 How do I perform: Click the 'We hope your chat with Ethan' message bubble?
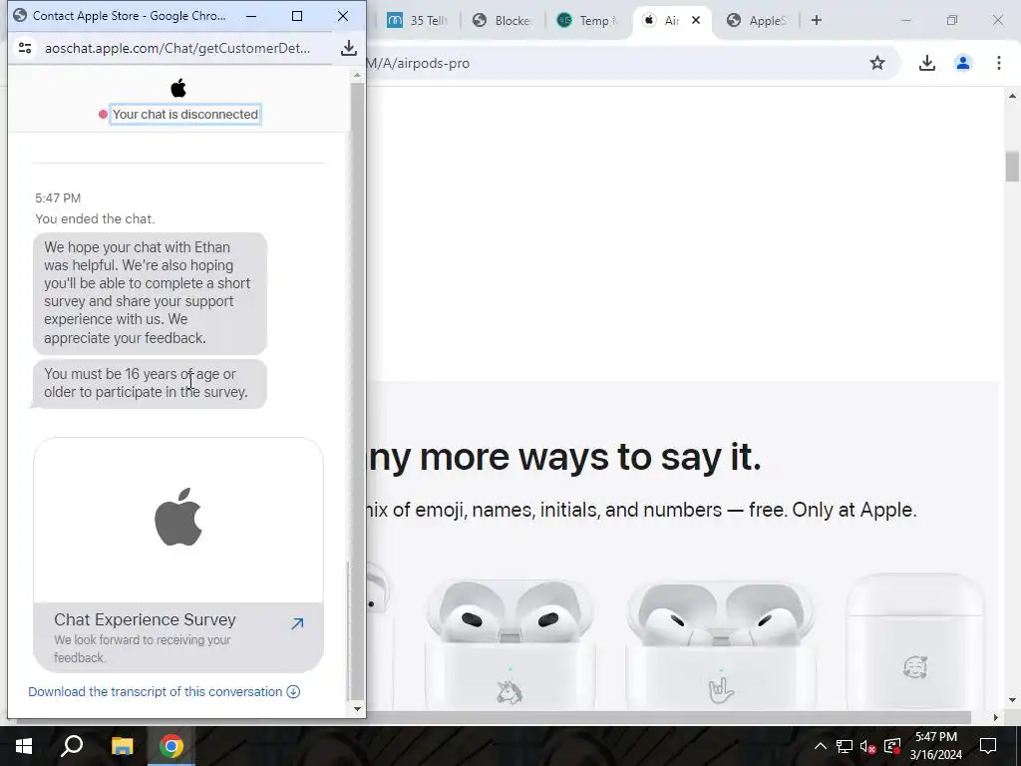pyautogui.click(x=150, y=293)
